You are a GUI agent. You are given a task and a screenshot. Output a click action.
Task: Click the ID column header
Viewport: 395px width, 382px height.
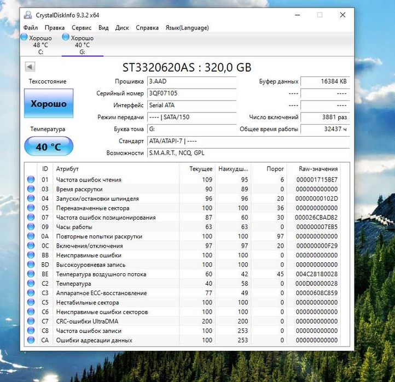click(45, 169)
